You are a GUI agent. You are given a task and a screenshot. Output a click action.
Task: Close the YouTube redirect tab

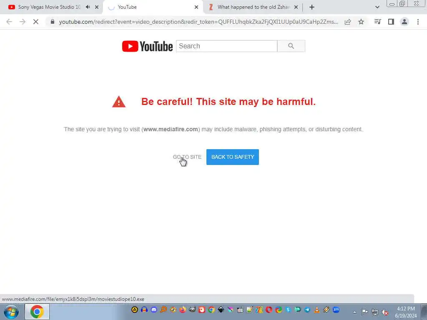coord(196,7)
